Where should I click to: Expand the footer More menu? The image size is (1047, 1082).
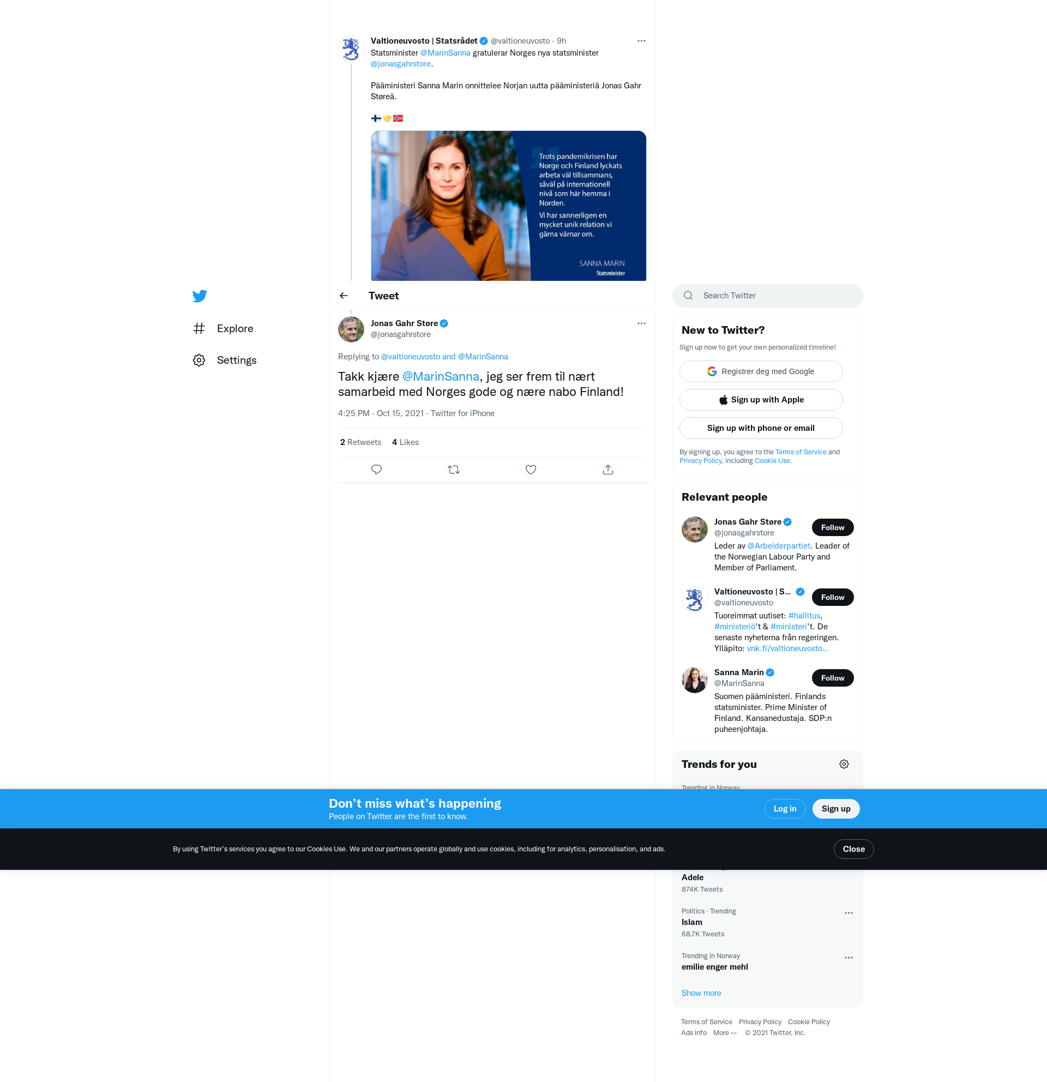click(724, 1033)
